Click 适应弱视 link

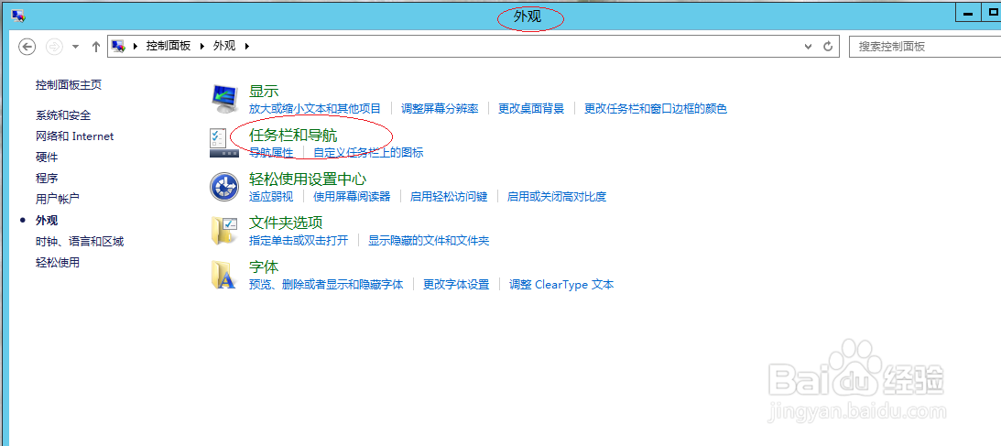271,197
